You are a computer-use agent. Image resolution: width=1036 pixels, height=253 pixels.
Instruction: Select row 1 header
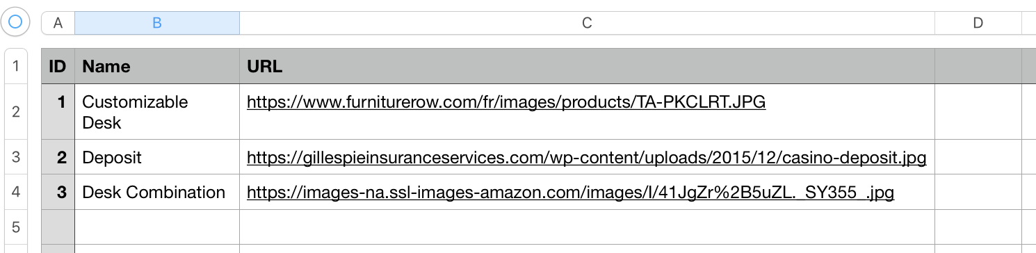[x=16, y=67]
